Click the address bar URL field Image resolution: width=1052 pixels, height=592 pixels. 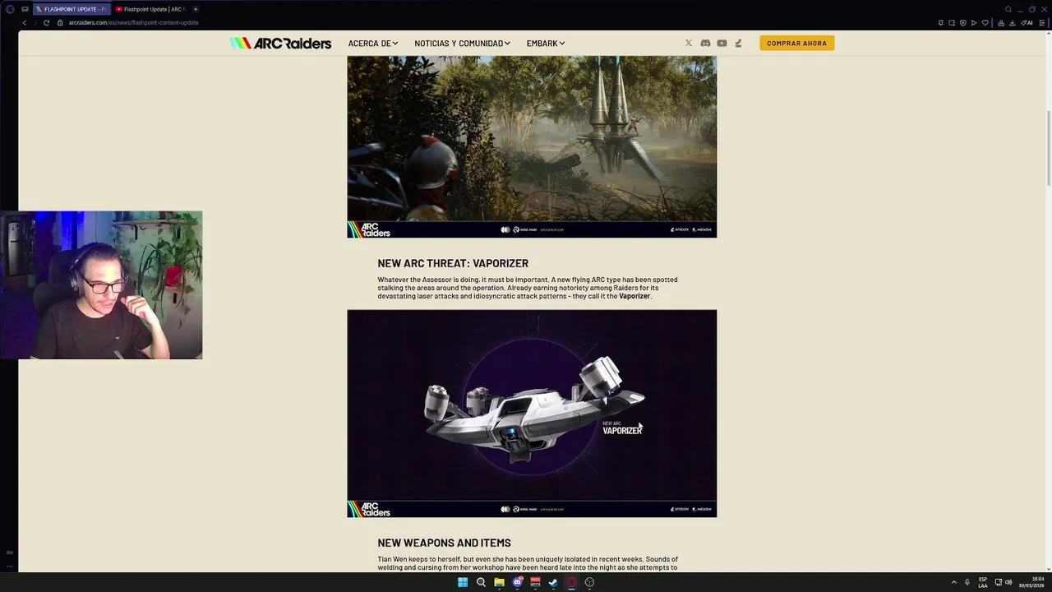click(133, 22)
